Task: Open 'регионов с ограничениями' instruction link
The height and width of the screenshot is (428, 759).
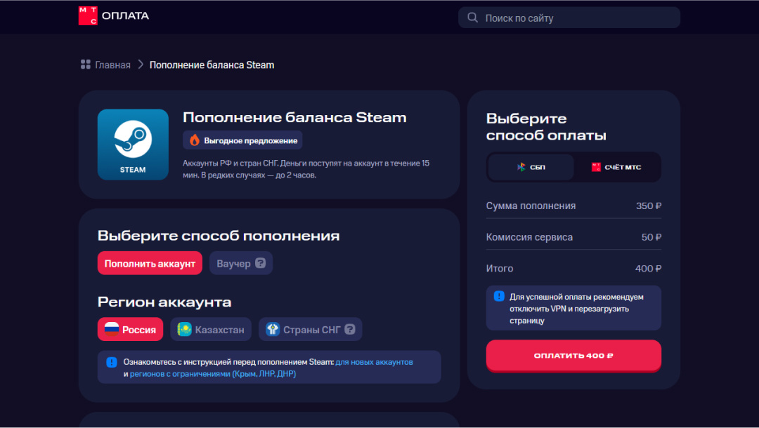Action: tap(213, 374)
